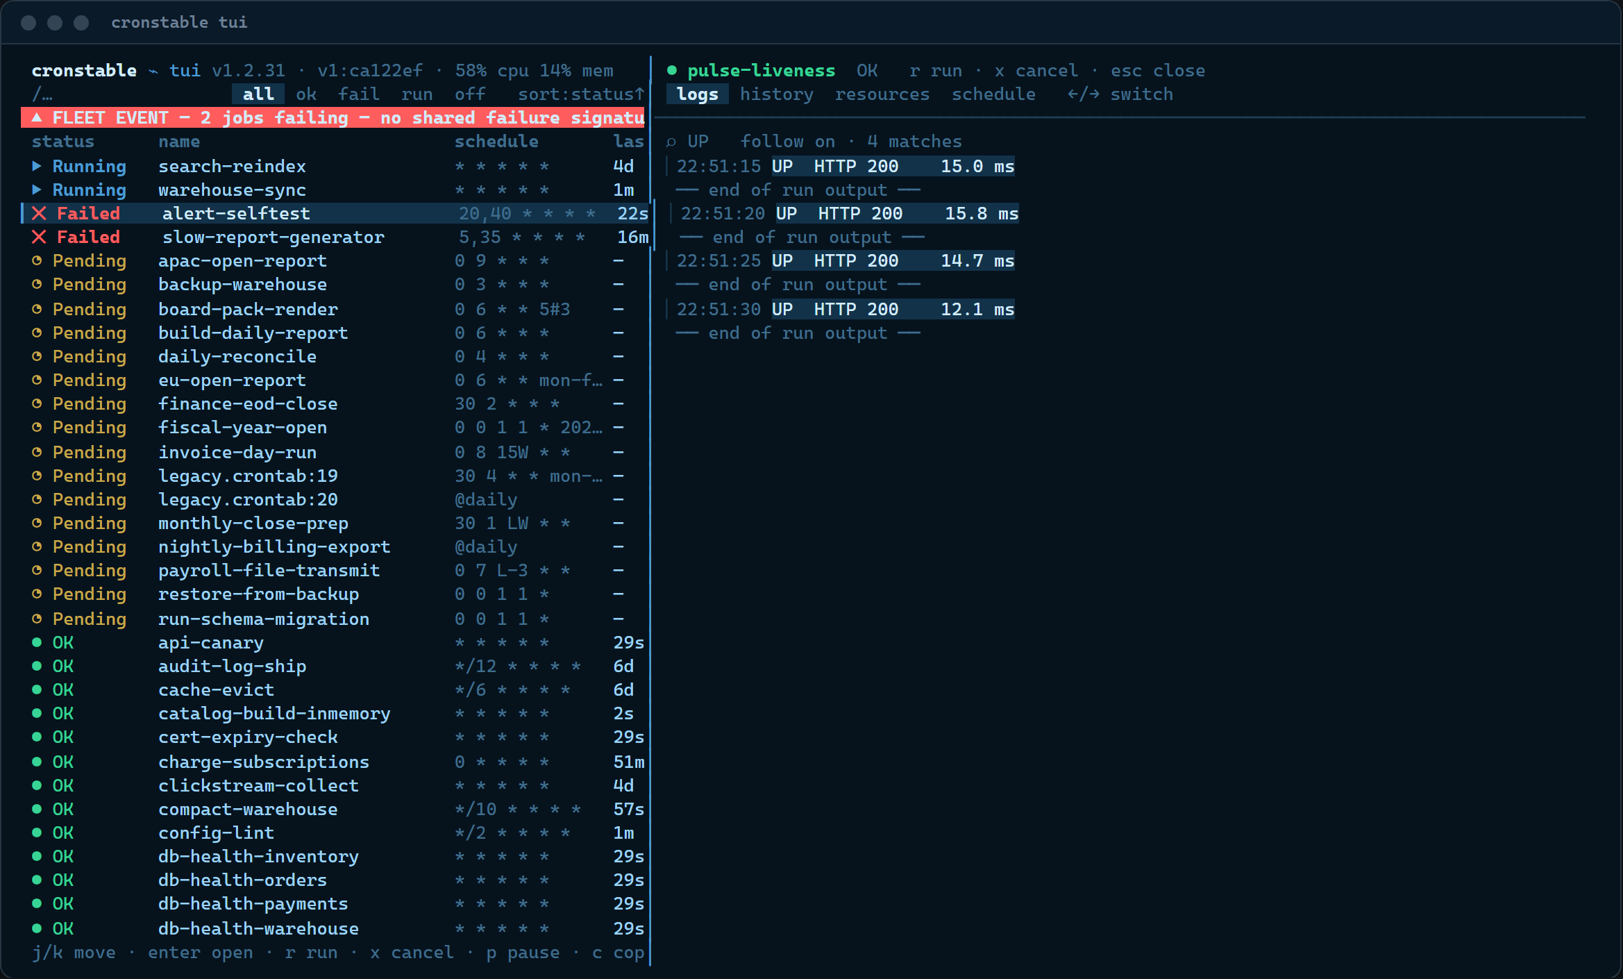Select the slow-report-generator job name
Screen dimensions: 1623x979
click(273, 237)
